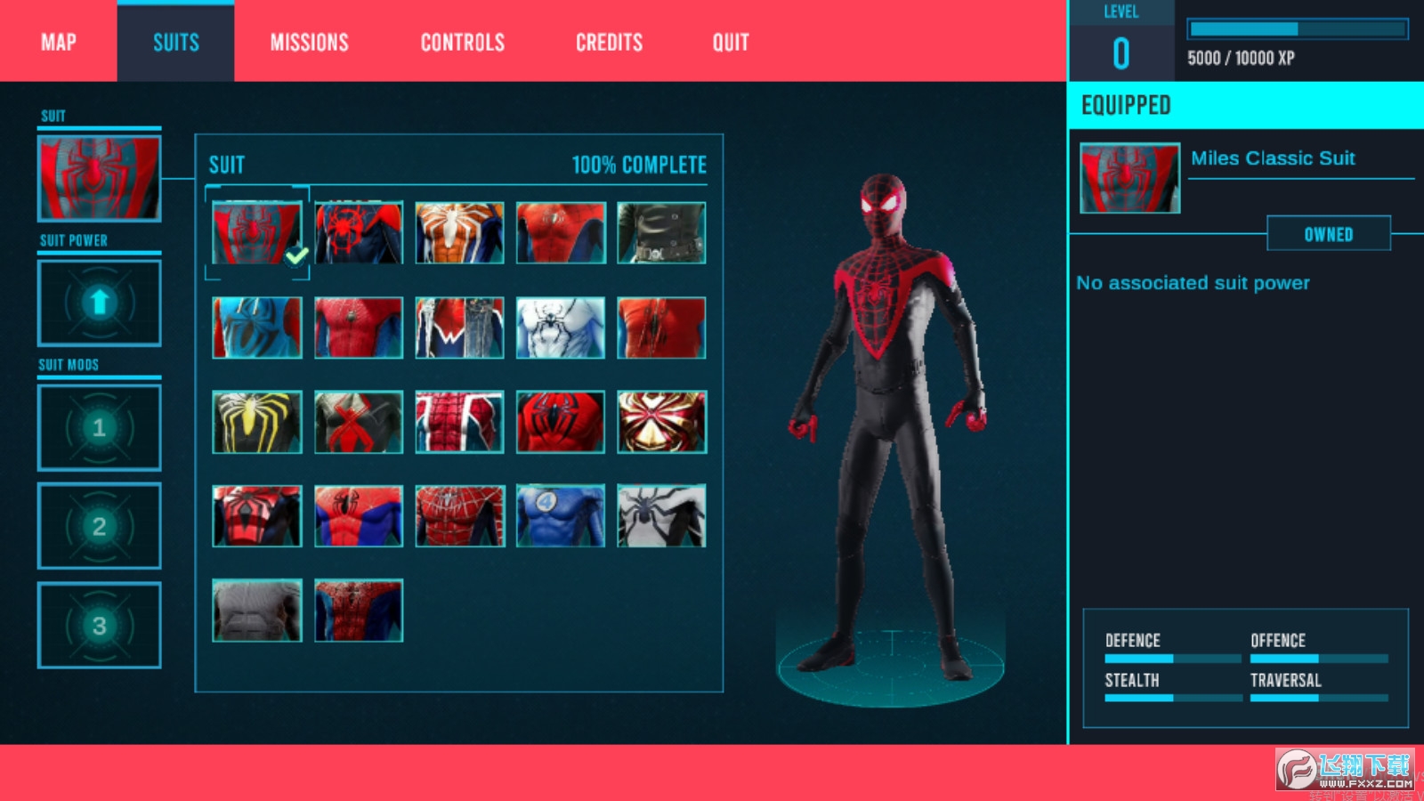The height and width of the screenshot is (801, 1424).
Task: Select the Suits tab
Action: coord(176,42)
